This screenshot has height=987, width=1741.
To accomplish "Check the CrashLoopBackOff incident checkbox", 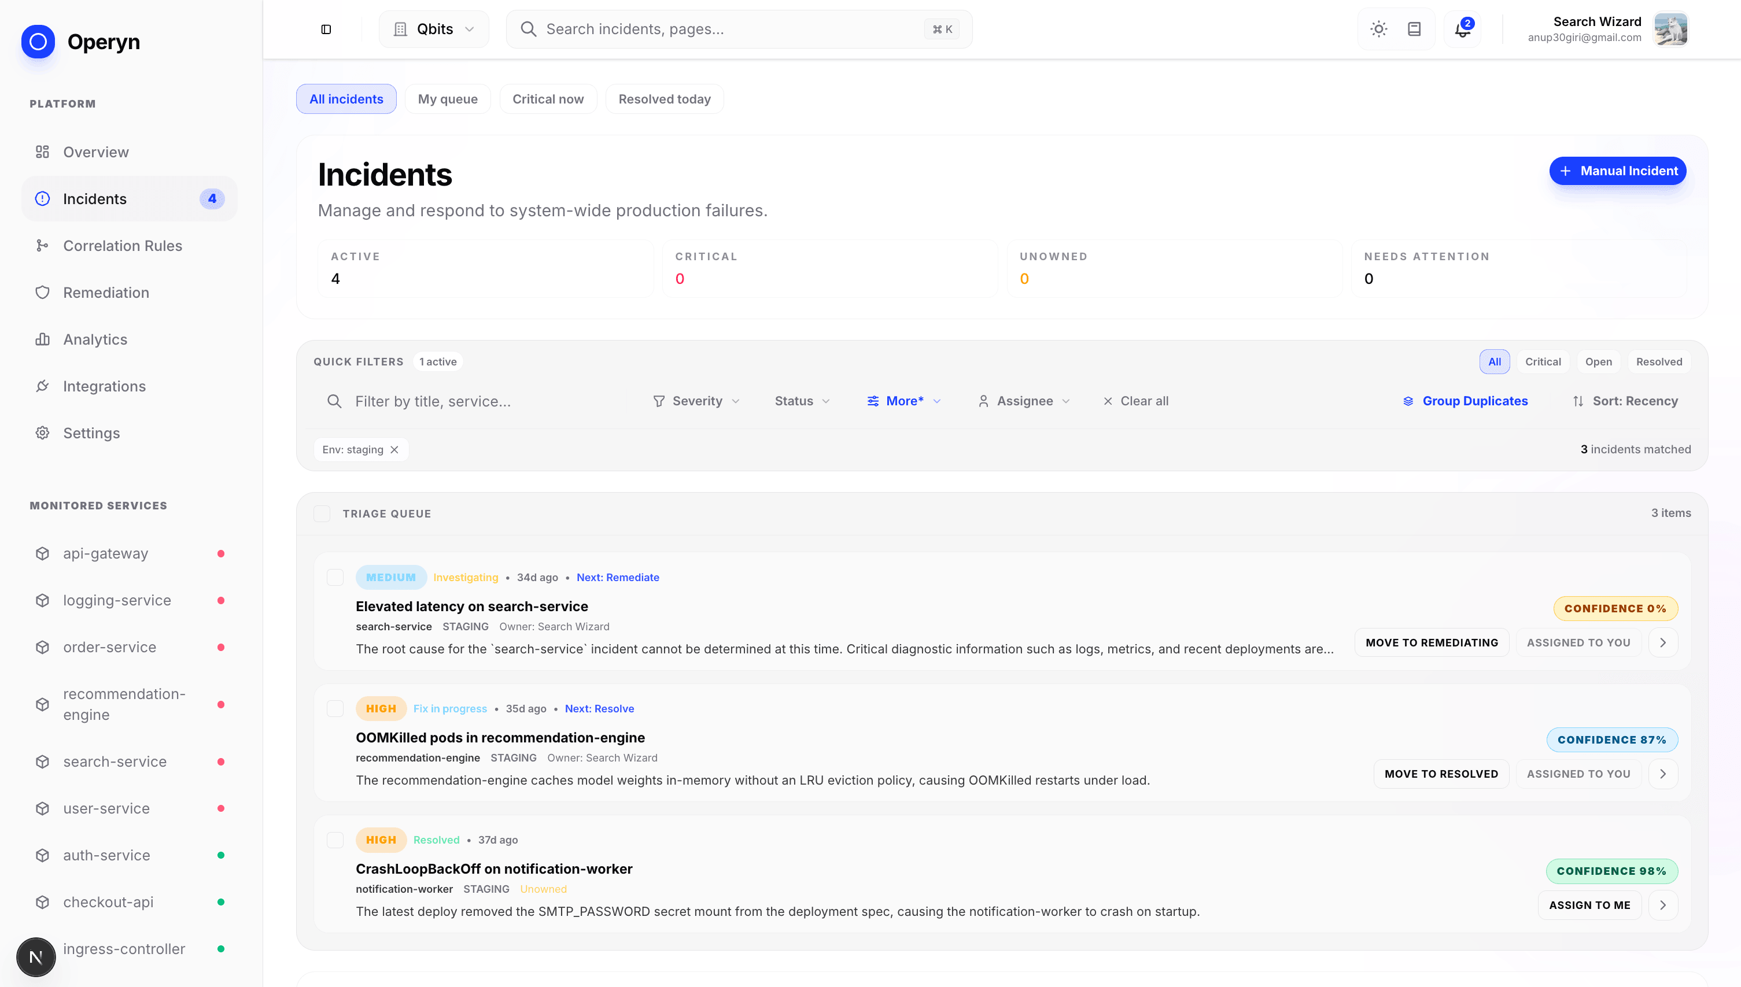I will click(335, 840).
